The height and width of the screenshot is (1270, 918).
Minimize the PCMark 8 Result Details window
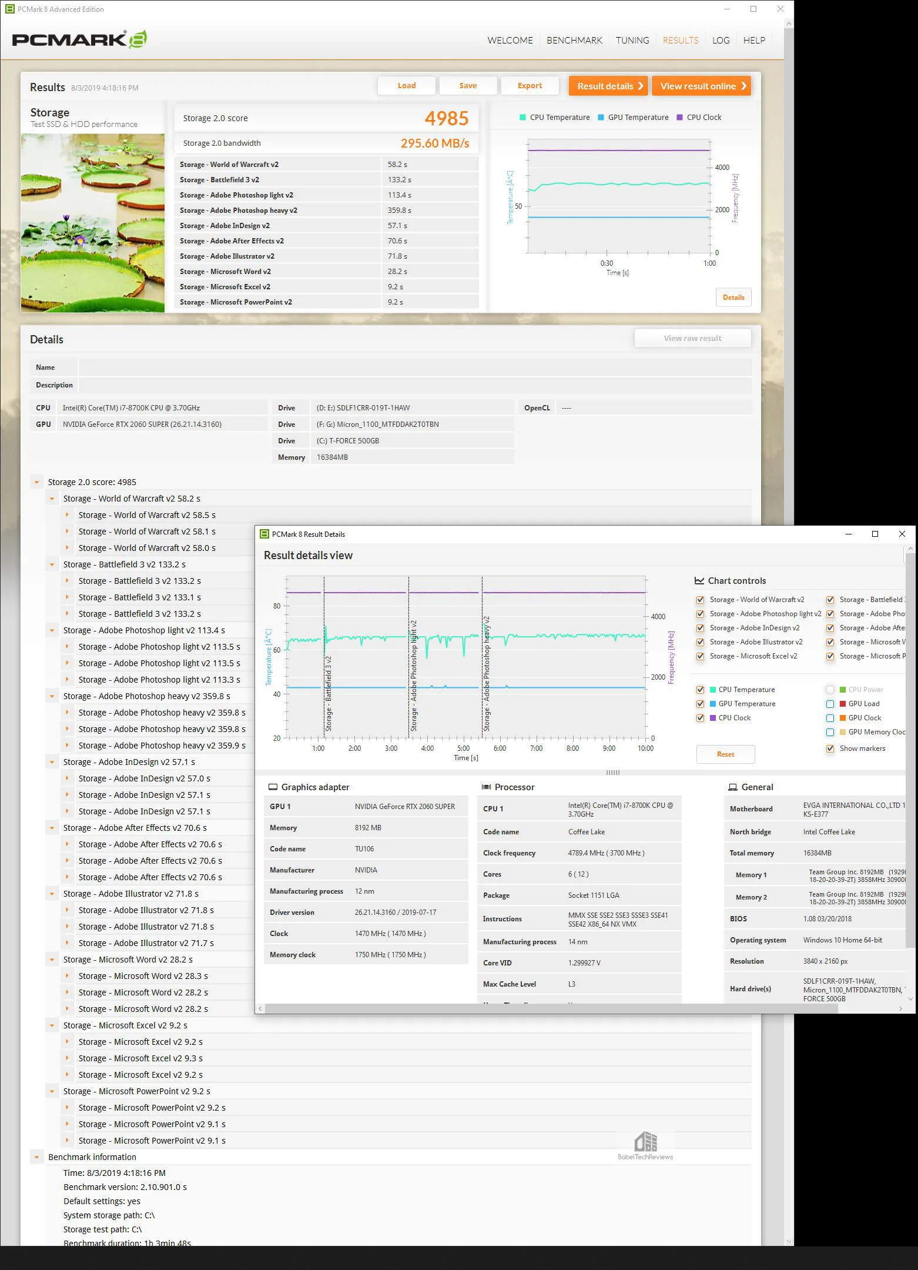pos(849,534)
